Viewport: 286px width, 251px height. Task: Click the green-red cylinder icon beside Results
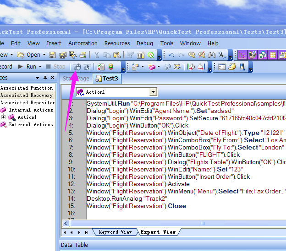coord(111,67)
